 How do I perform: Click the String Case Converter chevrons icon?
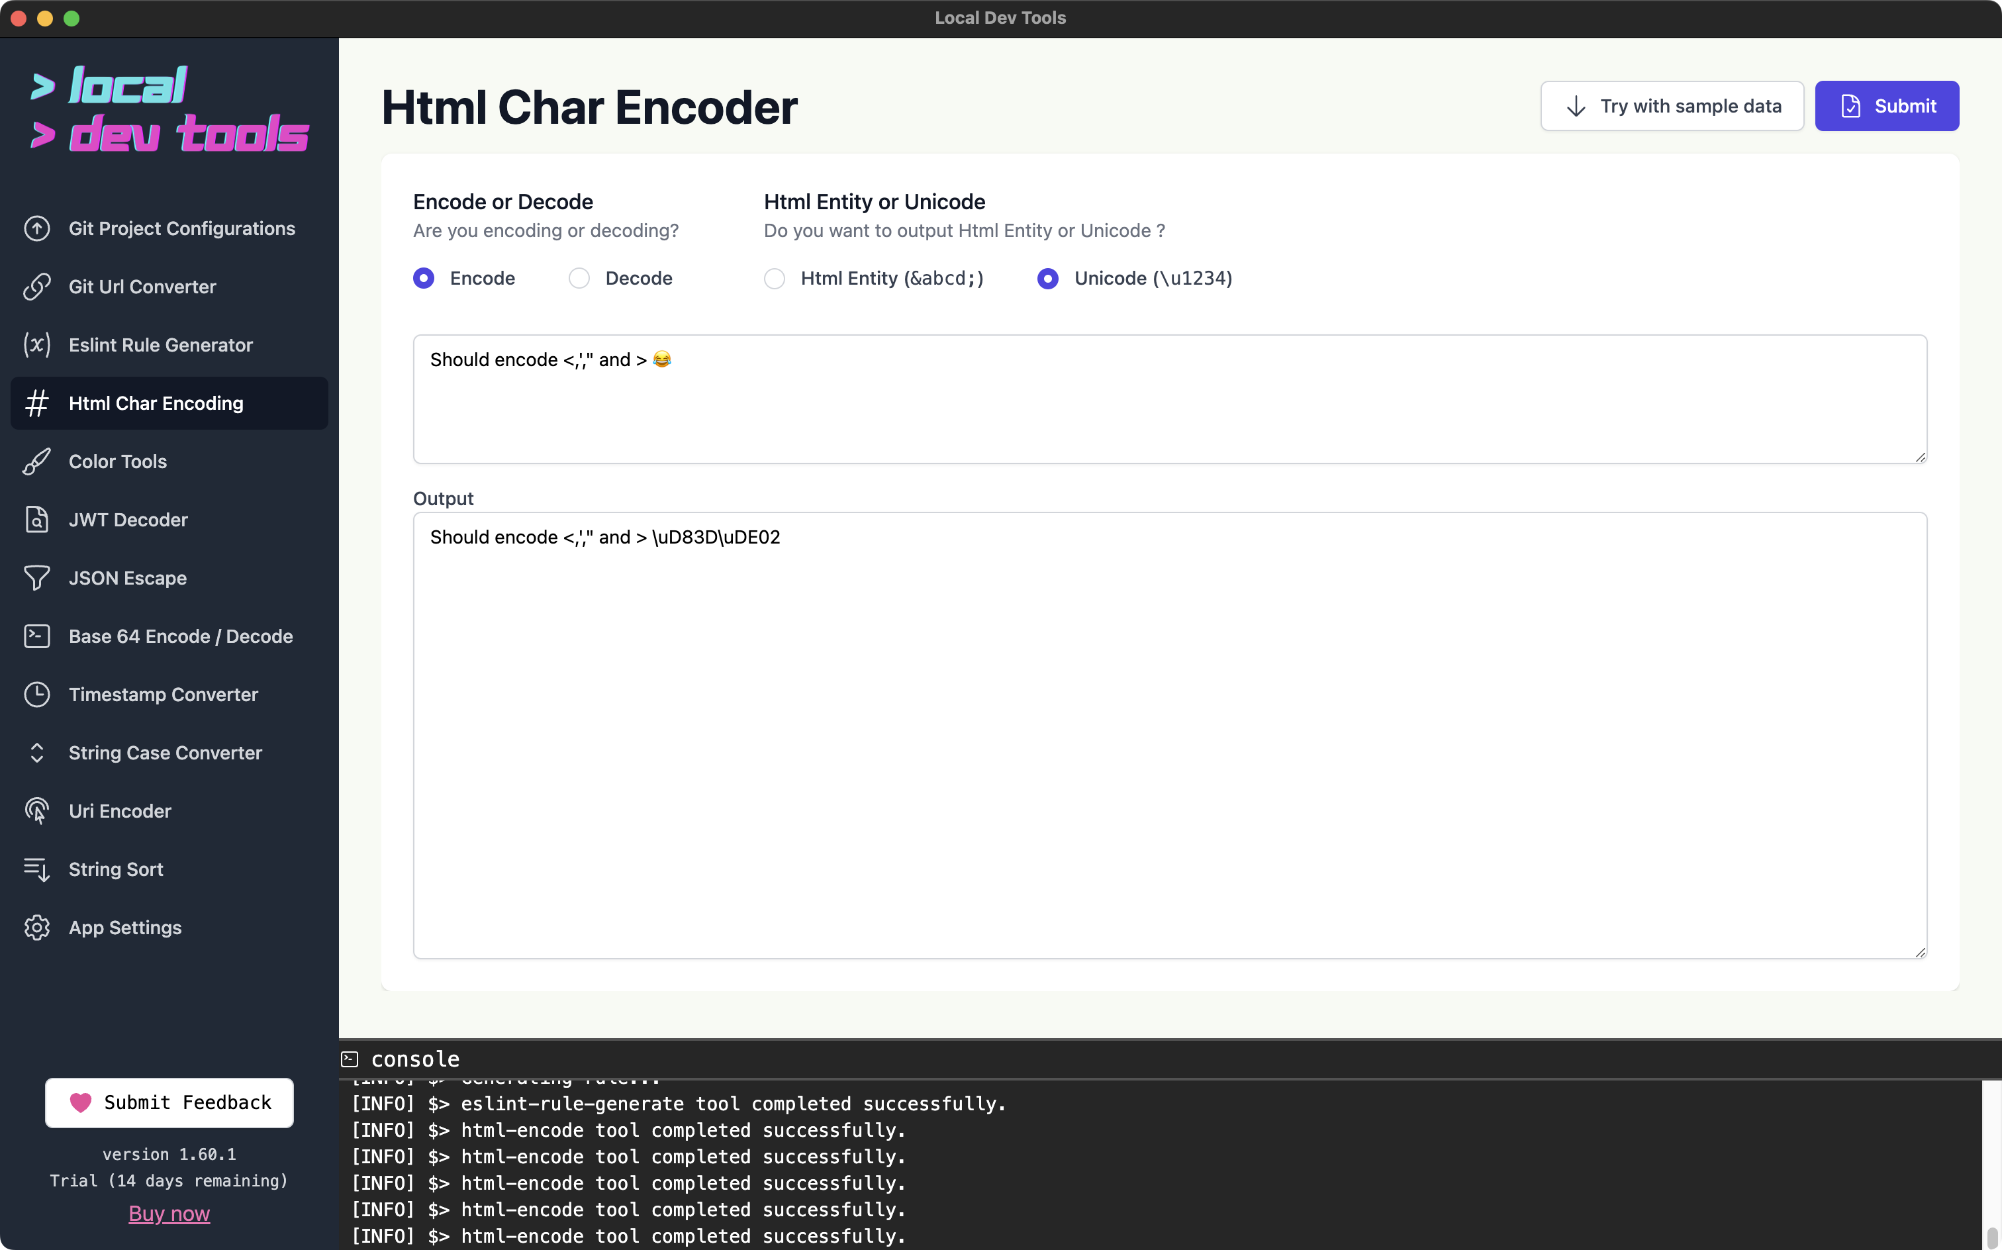click(x=37, y=753)
